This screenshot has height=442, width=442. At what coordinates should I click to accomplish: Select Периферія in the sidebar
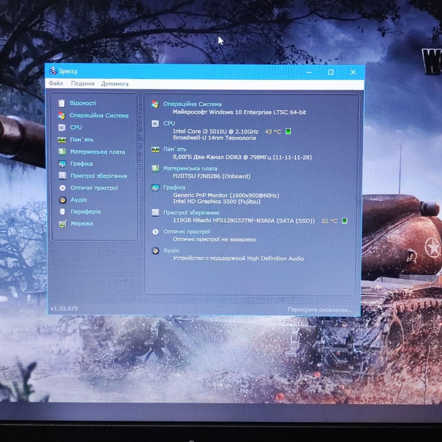(x=86, y=212)
